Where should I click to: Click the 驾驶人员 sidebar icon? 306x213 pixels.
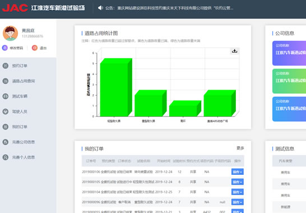tap(5, 112)
